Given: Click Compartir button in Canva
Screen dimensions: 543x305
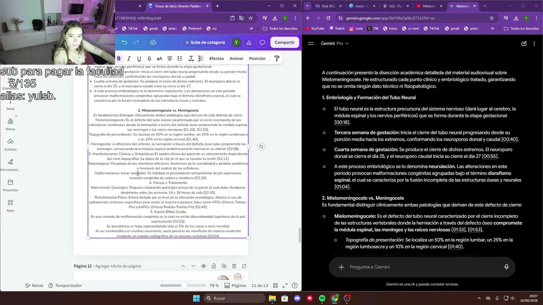Looking at the screenshot, I should [x=285, y=42].
